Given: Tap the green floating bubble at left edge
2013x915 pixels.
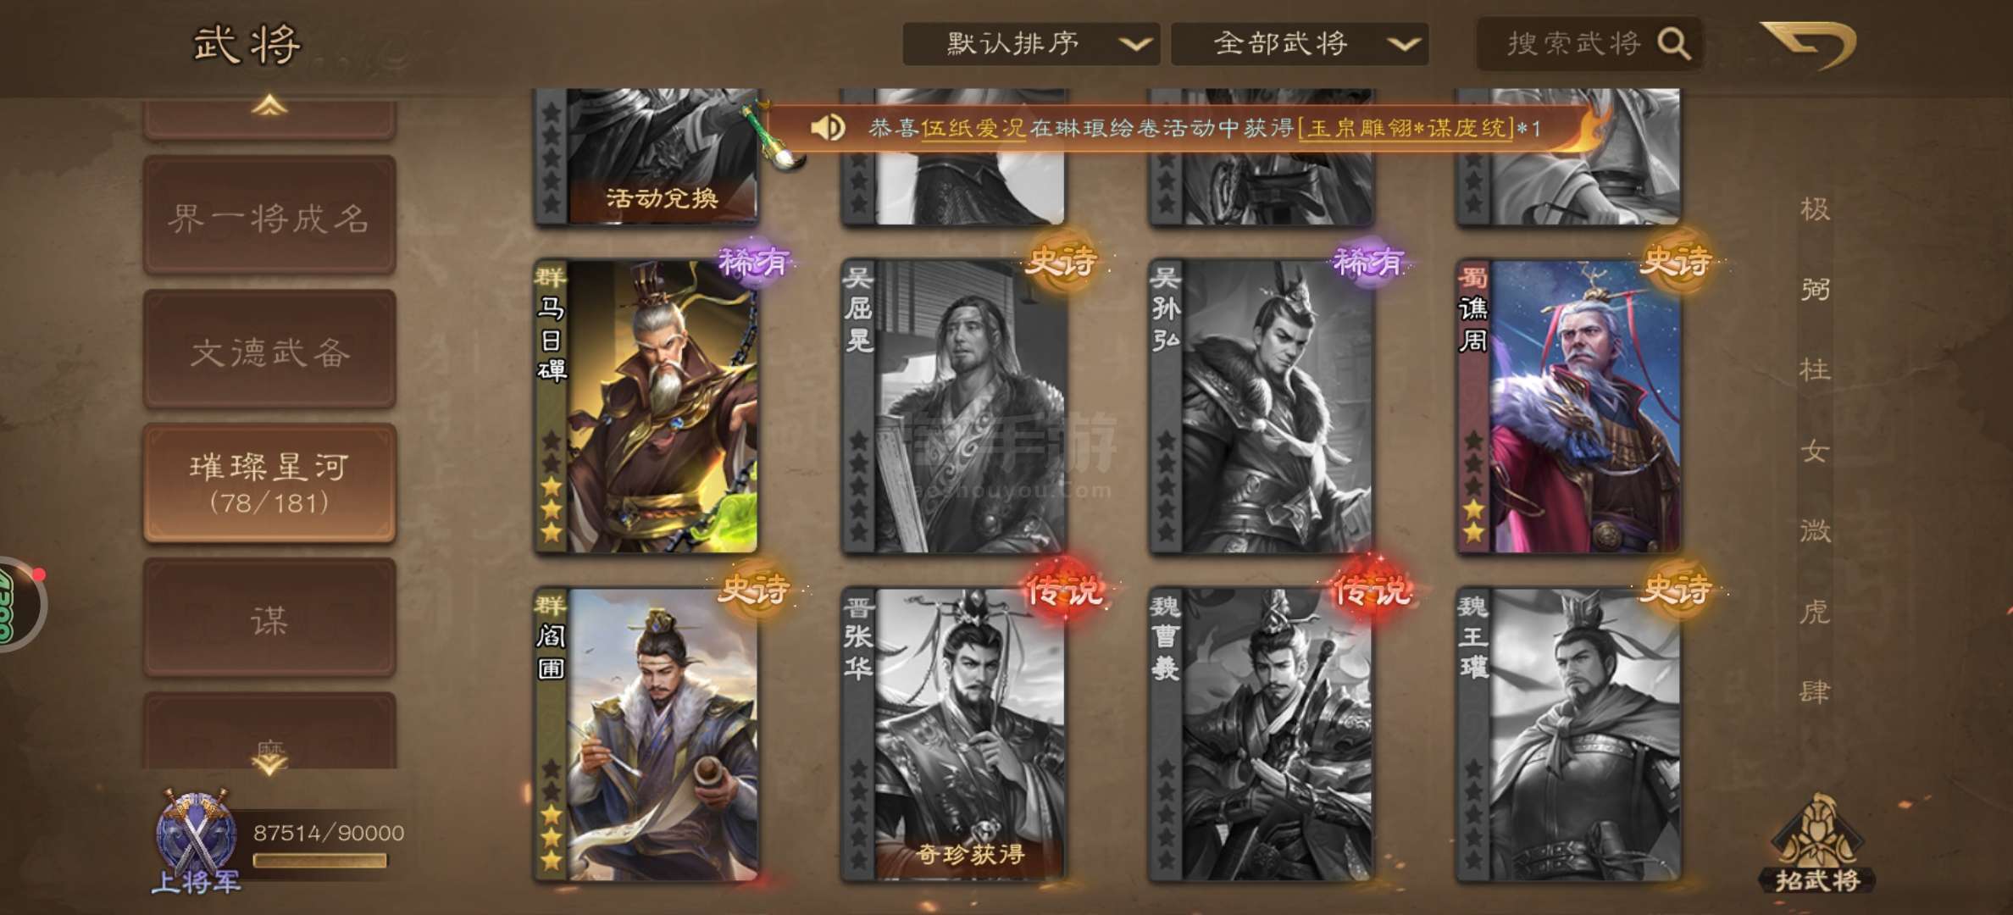Looking at the screenshot, I should coord(19,604).
